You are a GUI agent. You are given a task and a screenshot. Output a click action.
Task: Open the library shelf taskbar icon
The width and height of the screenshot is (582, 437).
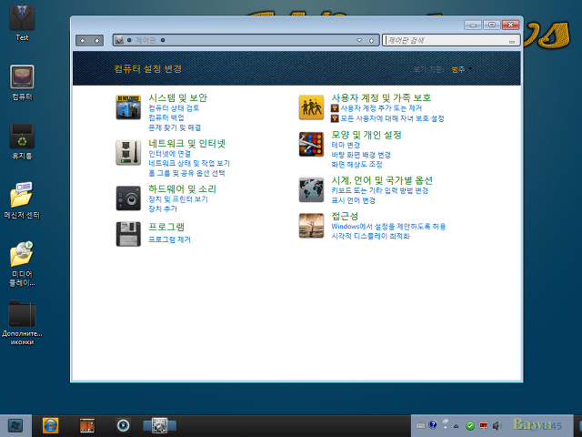click(x=87, y=426)
